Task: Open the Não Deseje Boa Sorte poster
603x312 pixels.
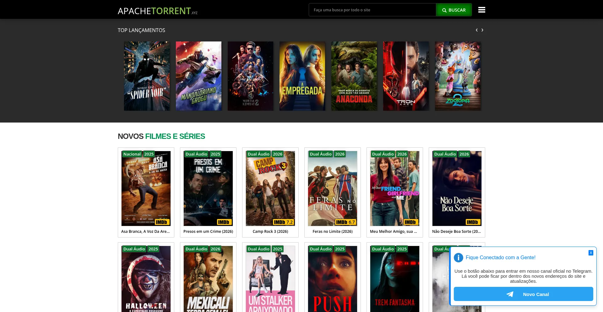Action: pos(457,189)
